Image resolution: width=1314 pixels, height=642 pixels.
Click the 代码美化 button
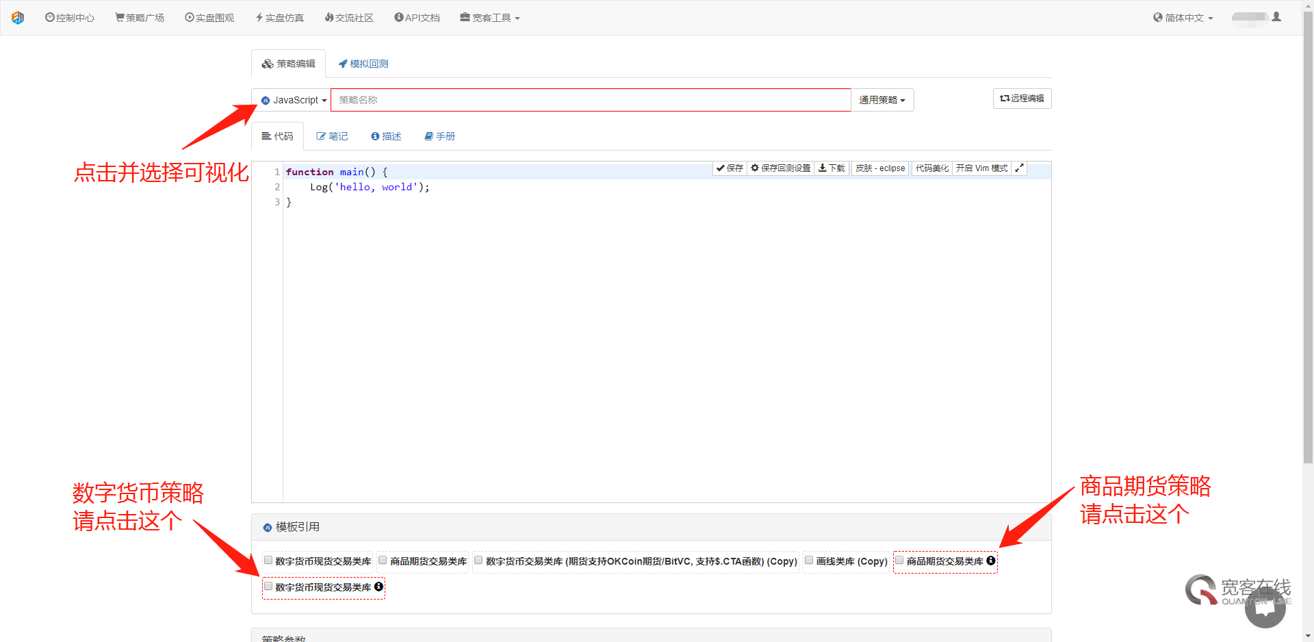coord(932,168)
